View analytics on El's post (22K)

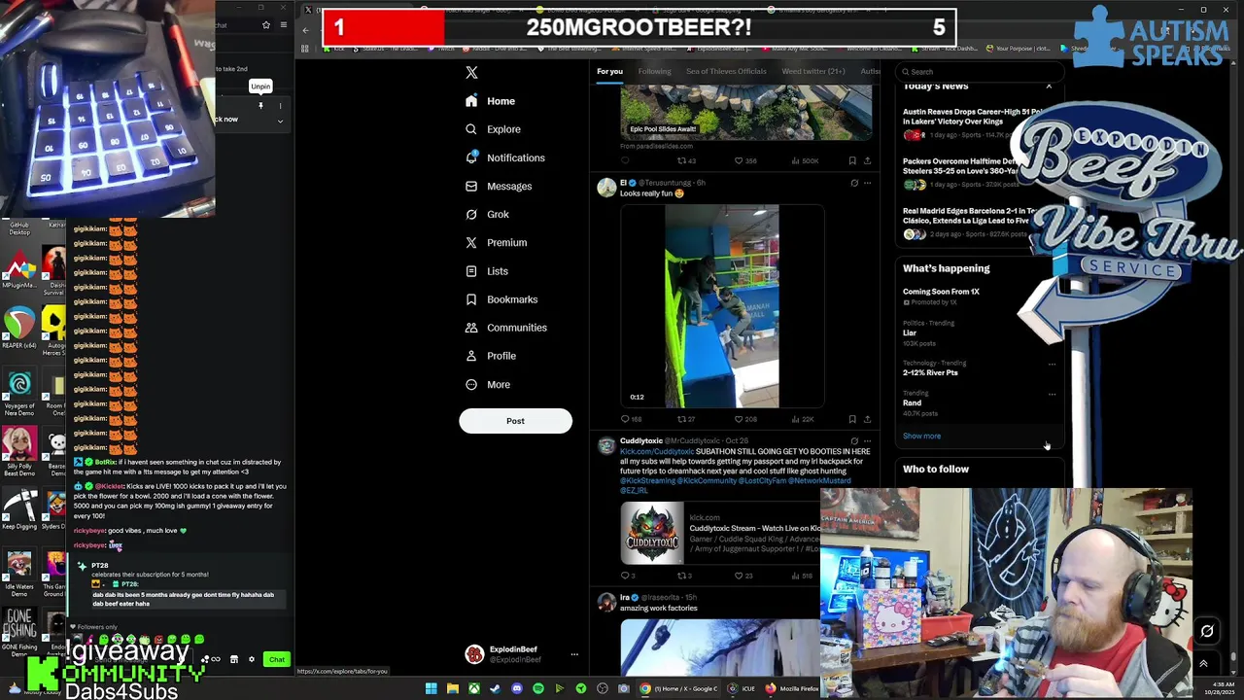pyautogui.click(x=803, y=419)
